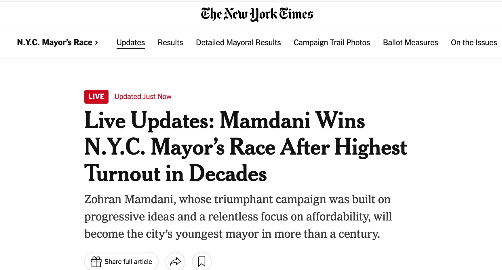This screenshot has width=502, height=270.
Task: Click The New York Times logo
Action: [x=257, y=14]
